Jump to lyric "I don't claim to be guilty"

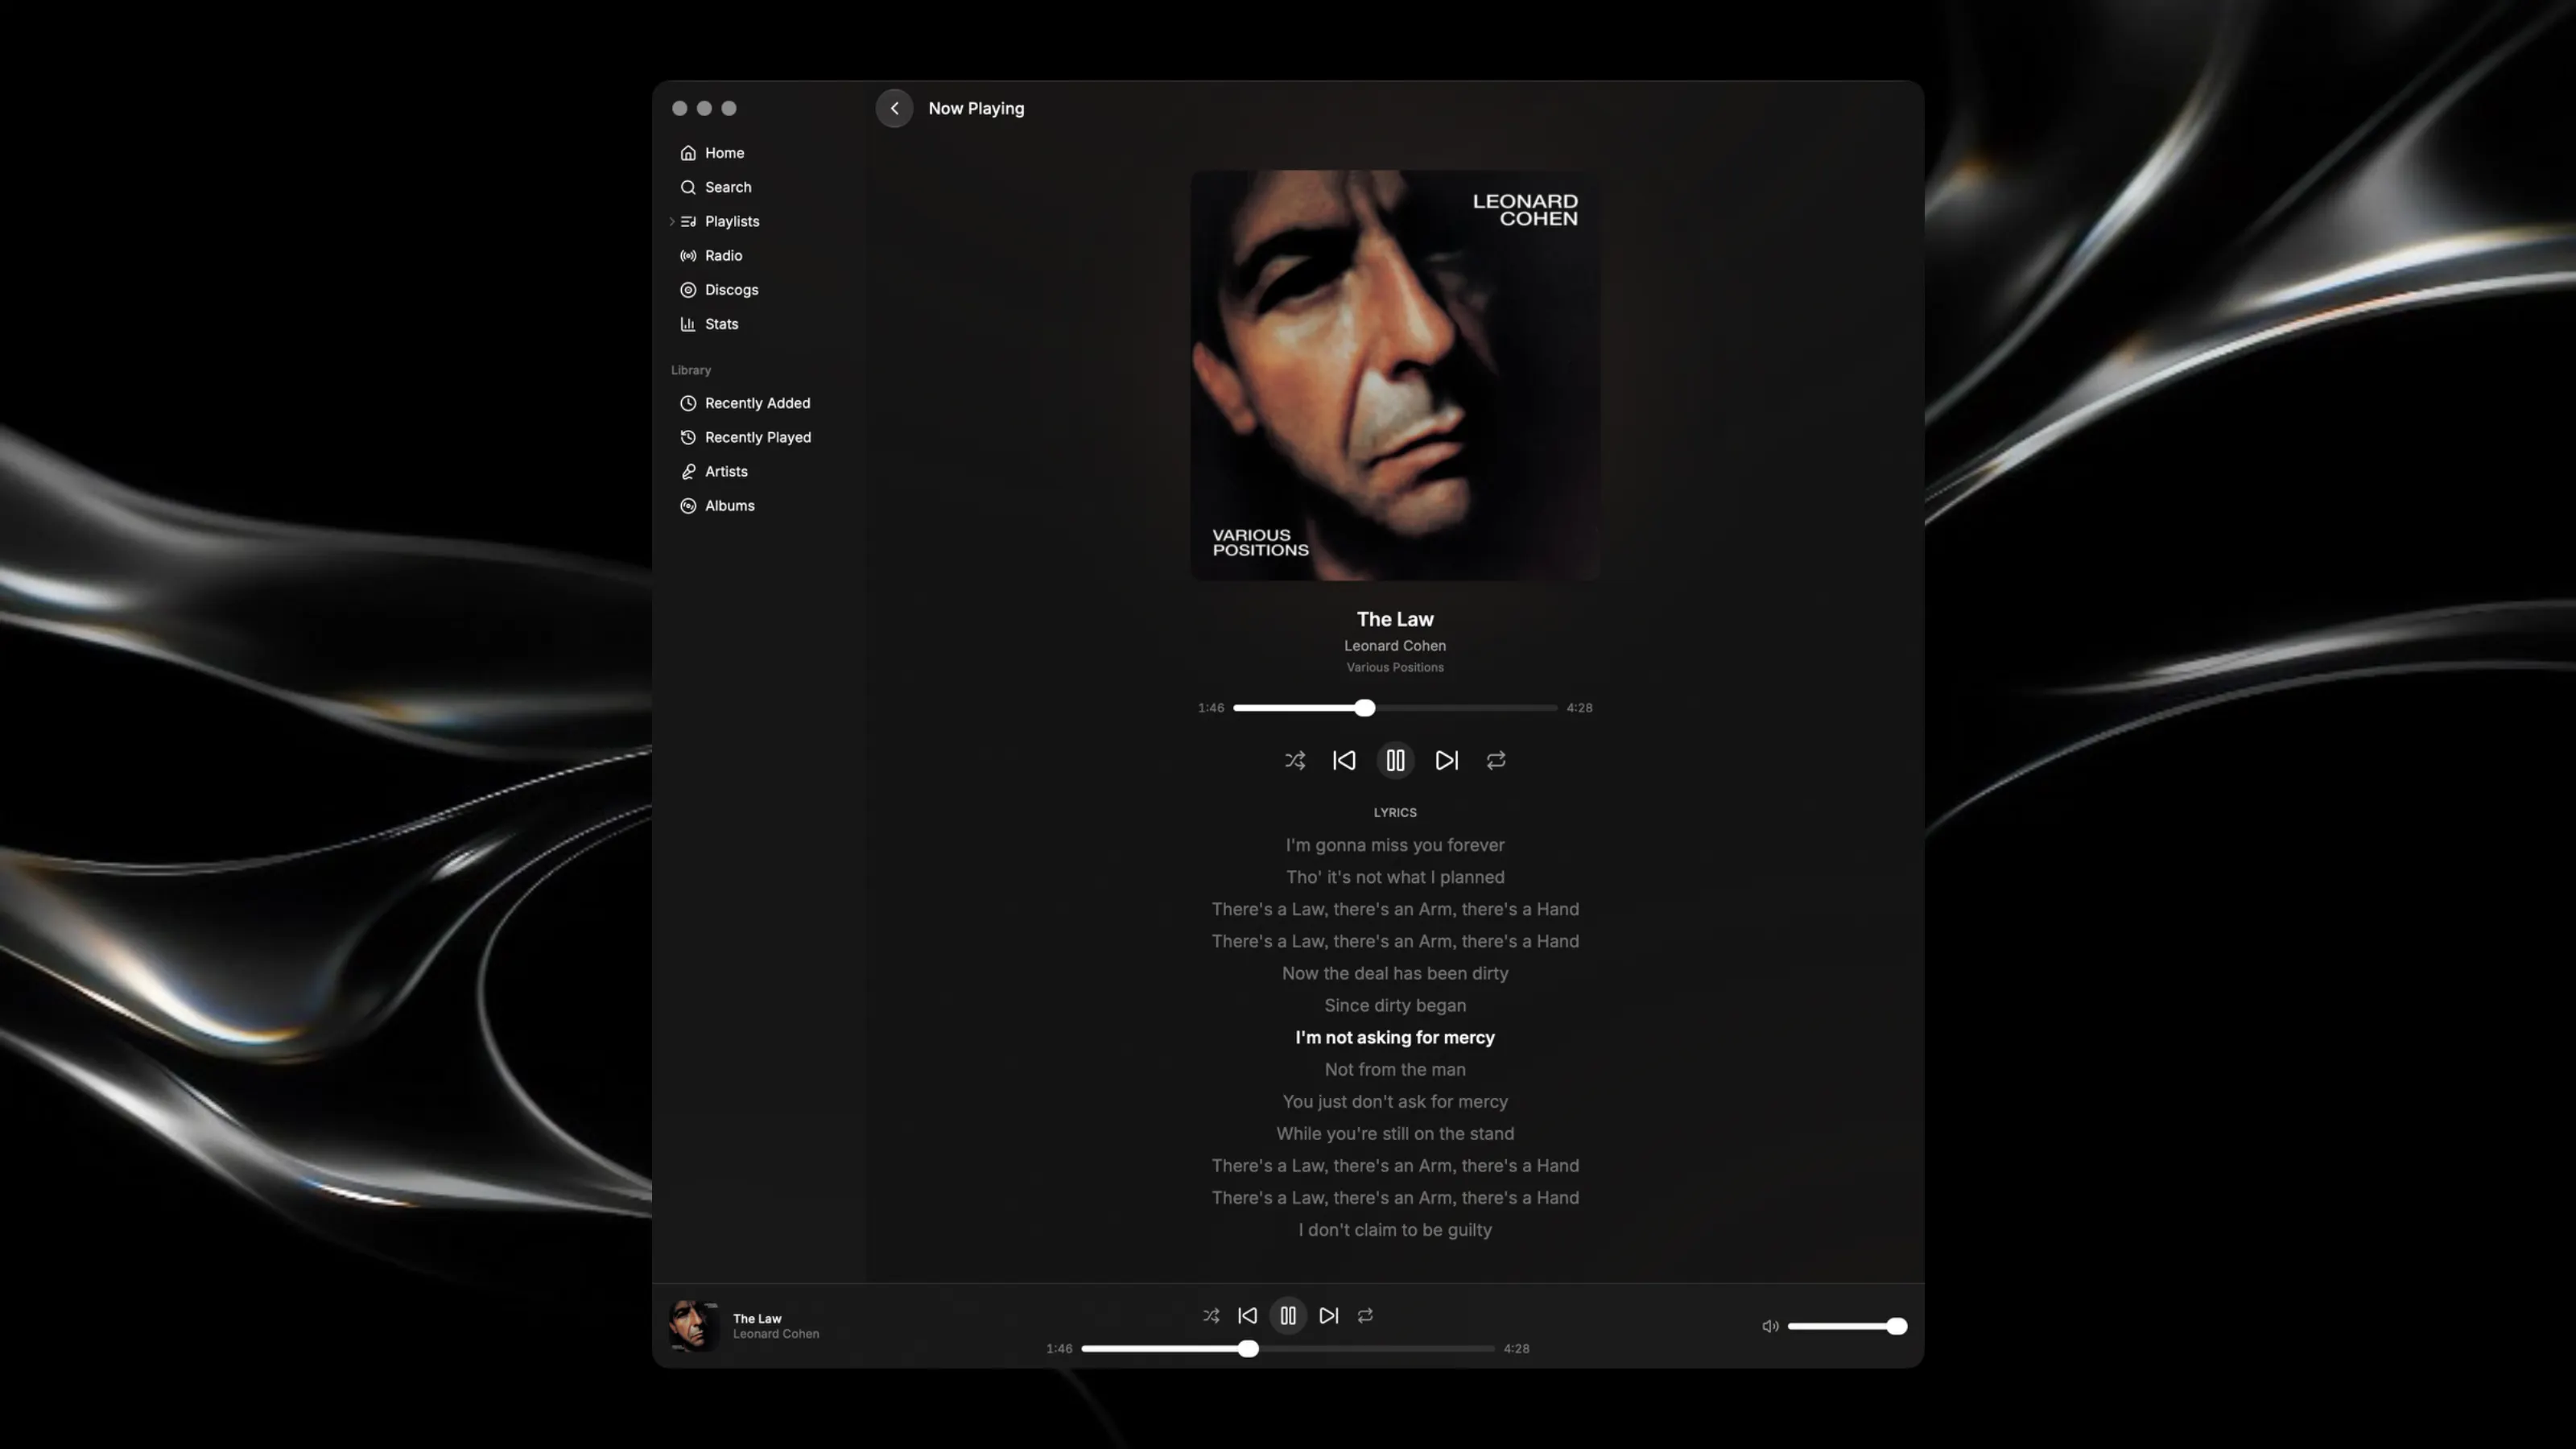(x=1395, y=1230)
